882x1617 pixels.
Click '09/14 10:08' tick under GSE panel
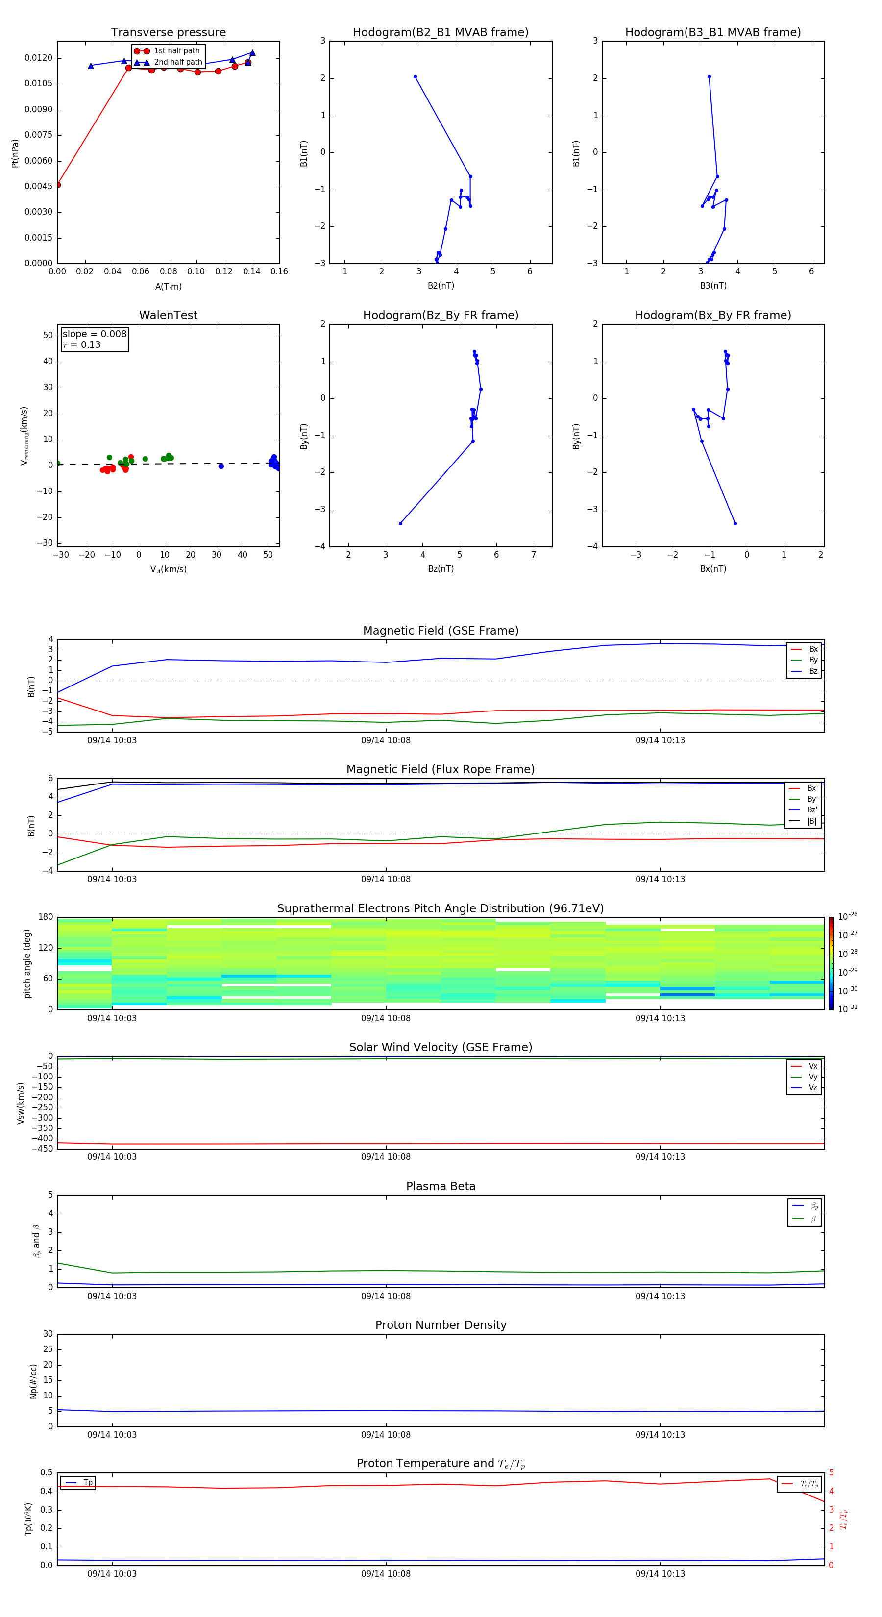click(x=386, y=741)
